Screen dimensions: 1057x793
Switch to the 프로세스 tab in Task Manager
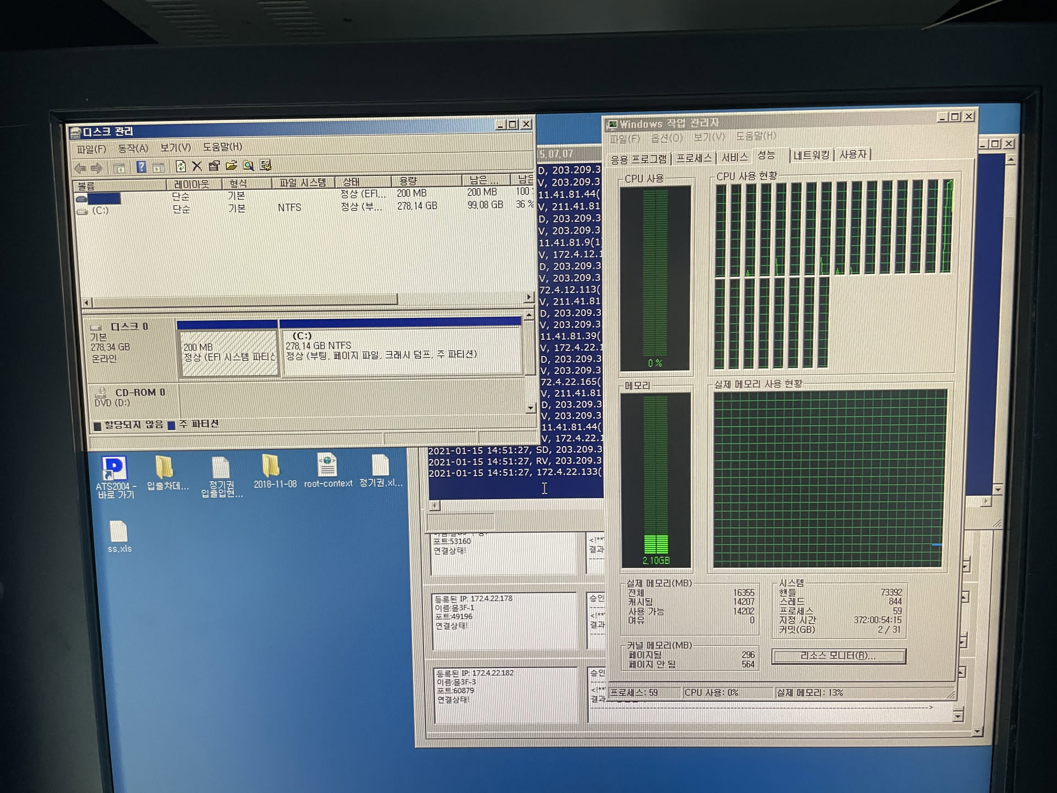693,158
